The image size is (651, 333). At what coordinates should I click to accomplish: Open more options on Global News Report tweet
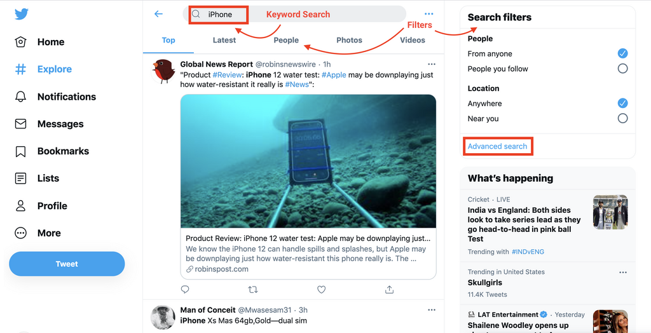click(432, 64)
